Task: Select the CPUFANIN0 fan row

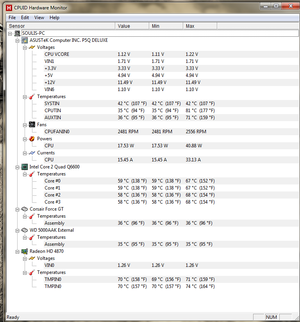Action: click(171, 132)
